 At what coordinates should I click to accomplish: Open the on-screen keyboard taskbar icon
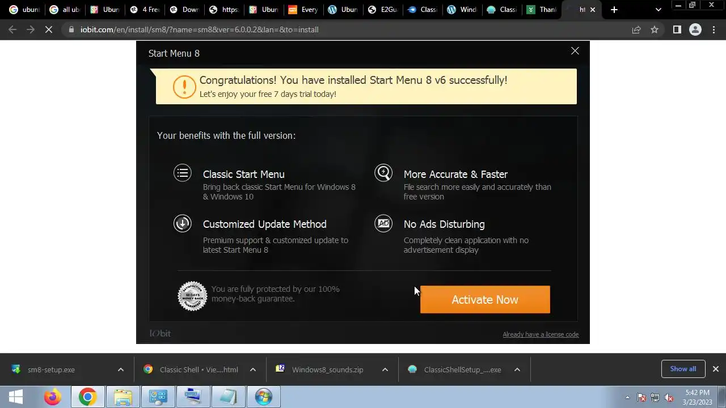[x=193, y=397]
